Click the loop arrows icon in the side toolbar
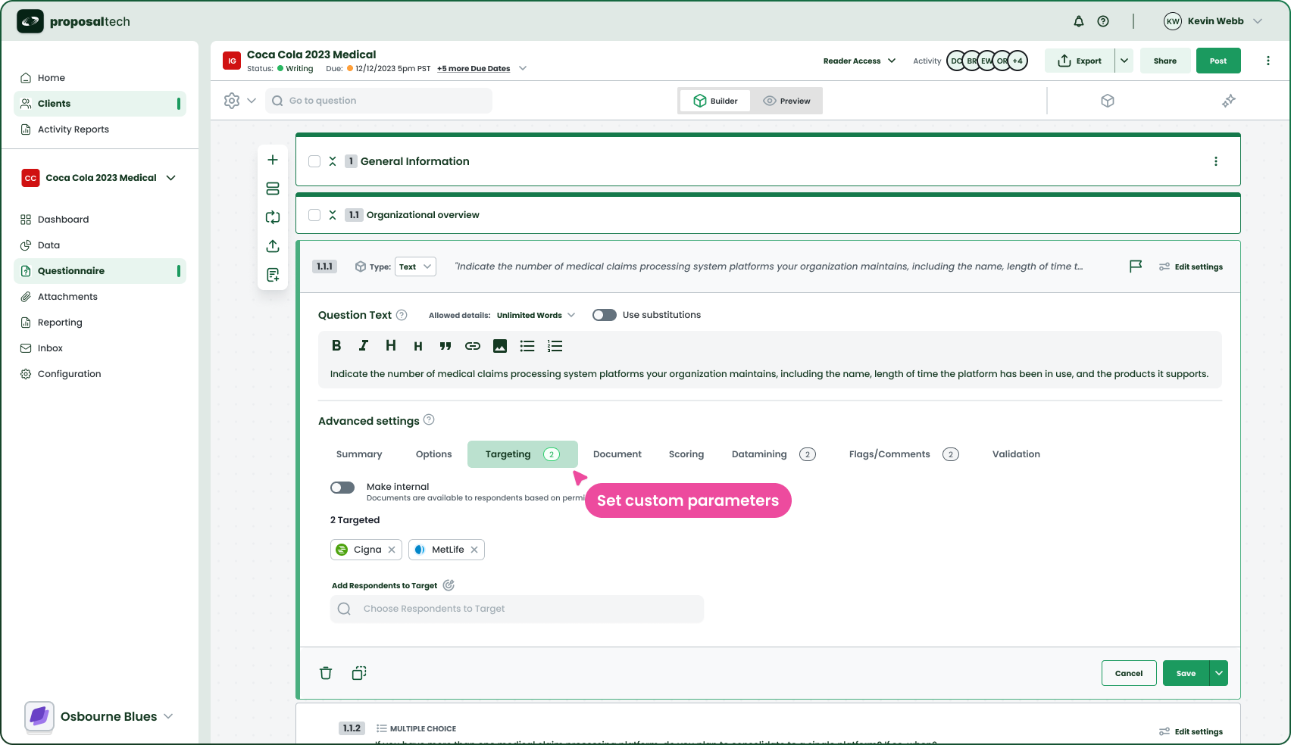The width and height of the screenshot is (1291, 745). (x=273, y=217)
